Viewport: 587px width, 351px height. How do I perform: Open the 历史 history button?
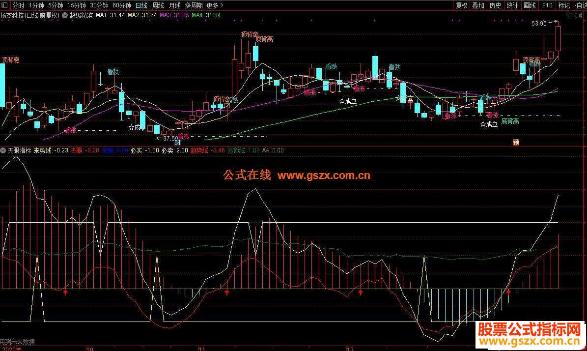point(495,5)
